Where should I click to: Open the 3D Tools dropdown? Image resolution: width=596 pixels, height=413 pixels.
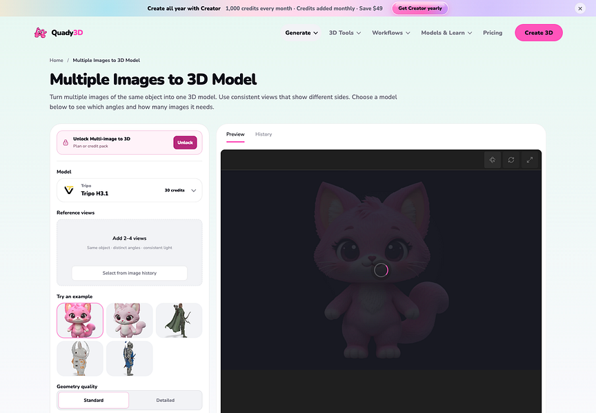click(345, 32)
